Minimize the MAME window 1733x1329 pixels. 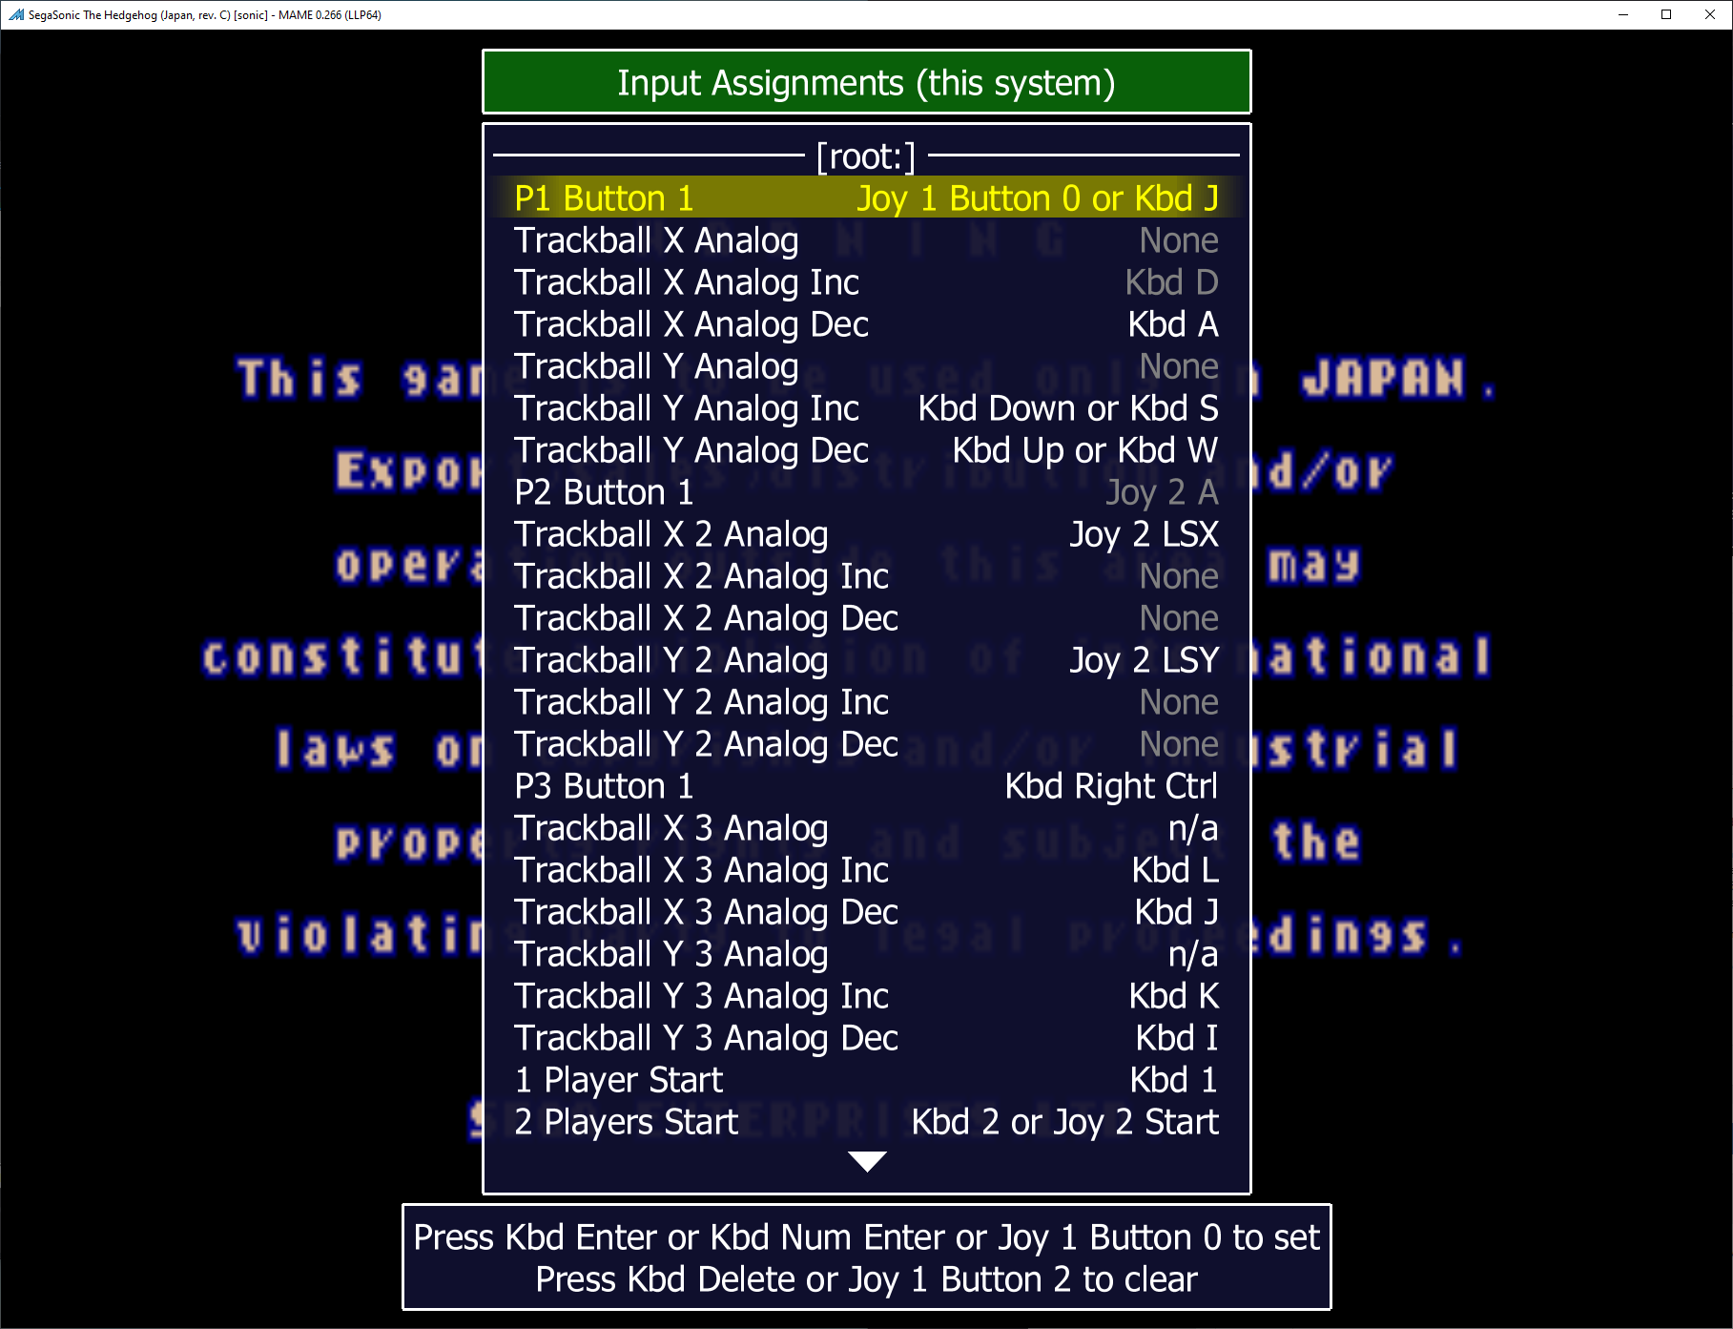(x=1623, y=14)
